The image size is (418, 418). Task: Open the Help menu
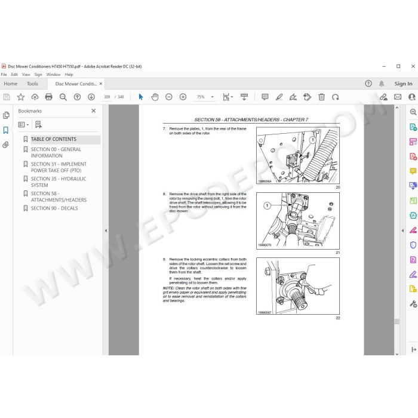tap(69, 75)
